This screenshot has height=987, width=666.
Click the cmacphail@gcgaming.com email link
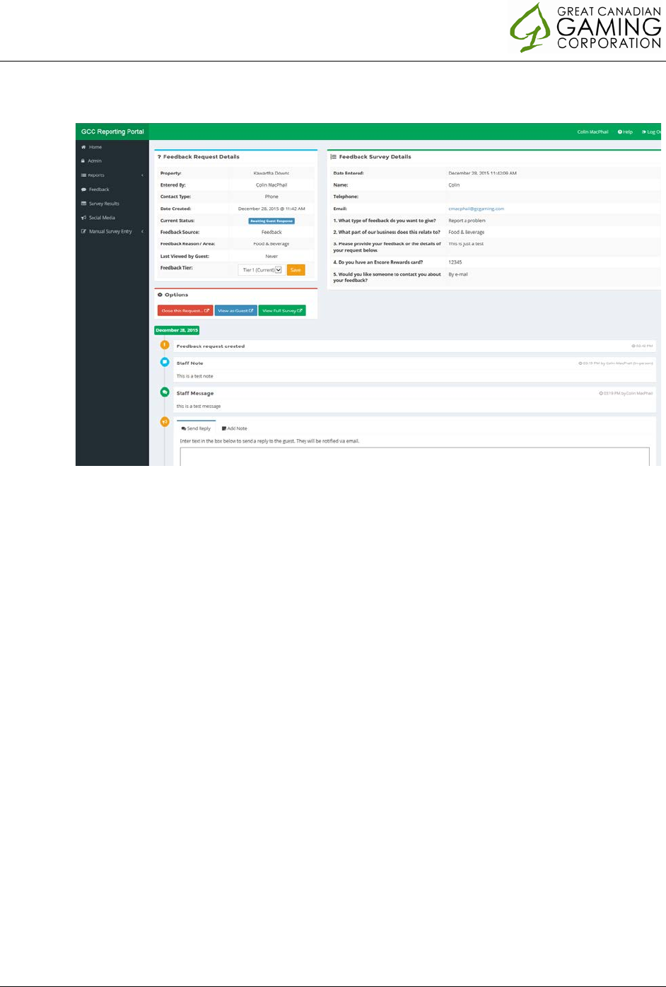click(x=477, y=209)
